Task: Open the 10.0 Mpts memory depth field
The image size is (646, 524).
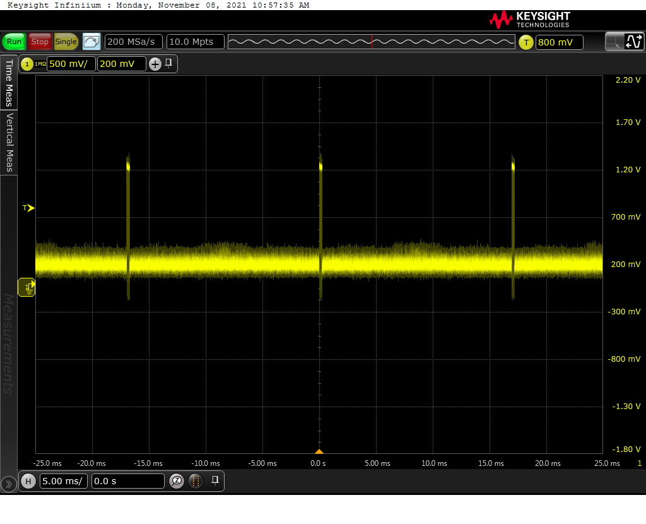Action: (196, 42)
